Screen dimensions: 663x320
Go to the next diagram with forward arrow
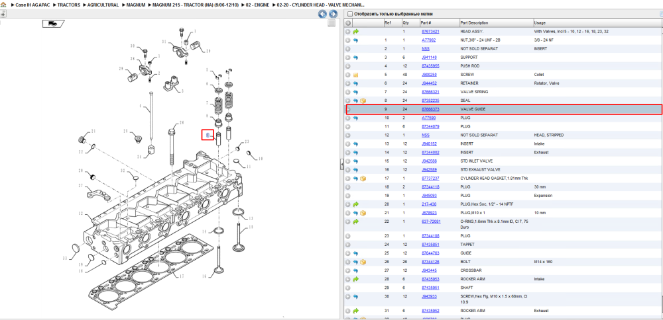click(x=333, y=14)
